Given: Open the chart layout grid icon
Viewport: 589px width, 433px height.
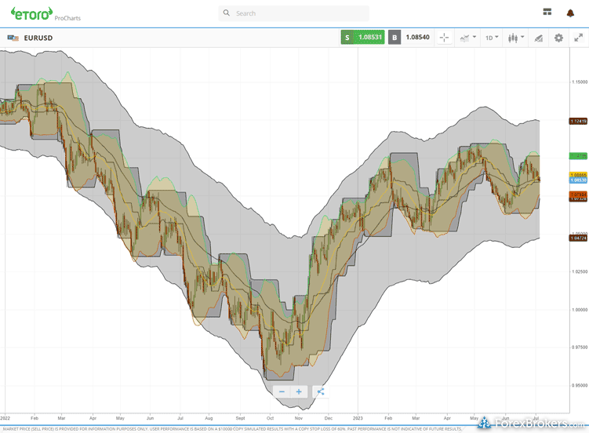Looking at the screenshot, I should [547, 13].
